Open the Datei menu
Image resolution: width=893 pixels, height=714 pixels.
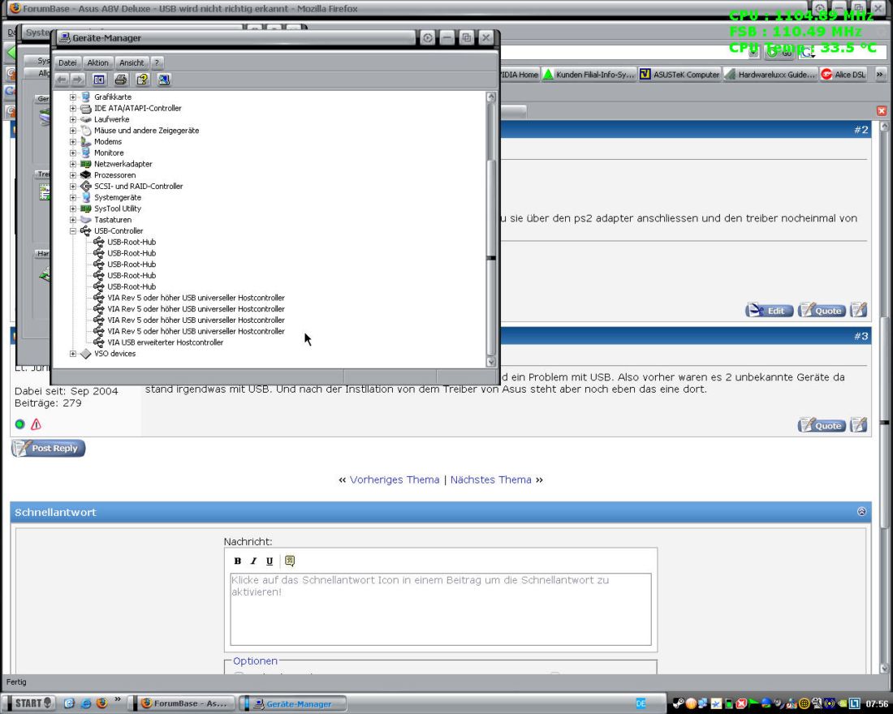[x=67, y=62]
